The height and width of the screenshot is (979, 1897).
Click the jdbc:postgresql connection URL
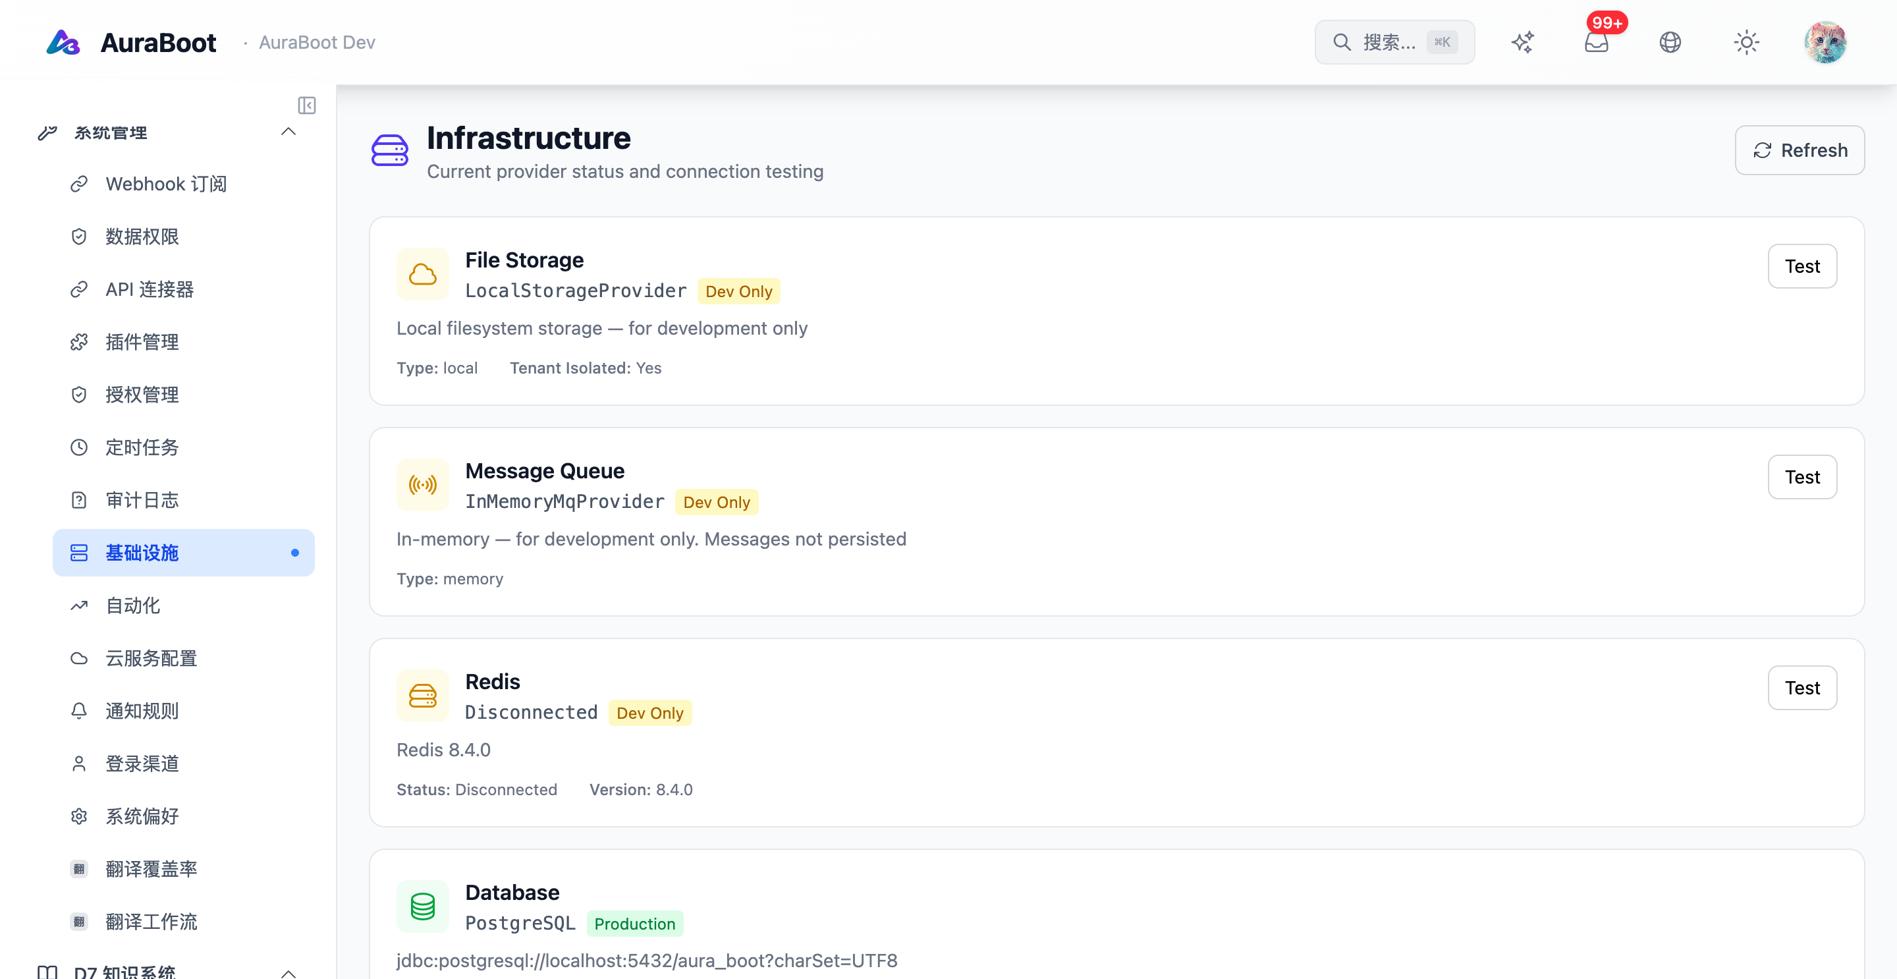tap(647, 961)
